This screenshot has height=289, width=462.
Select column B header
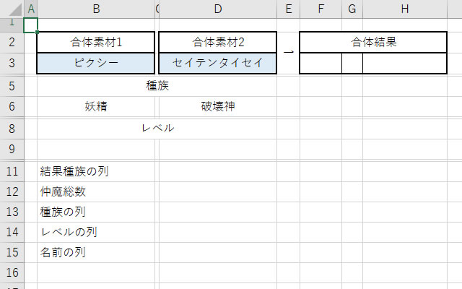[x=96, y=9]
